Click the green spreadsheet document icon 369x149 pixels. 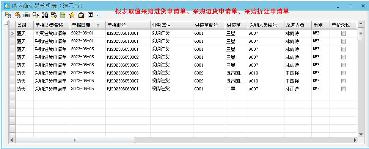click(63, 15)
